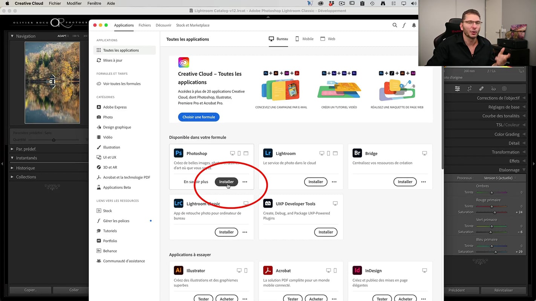Adjust Rouge primaire Saturation slider
This screenshot has height=301, width=536.
click(495, 212)
